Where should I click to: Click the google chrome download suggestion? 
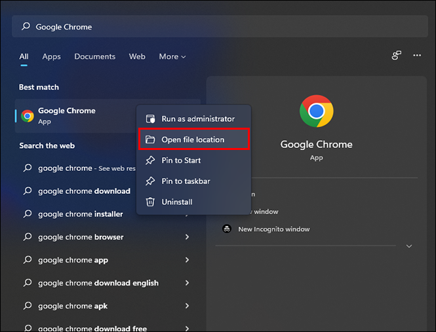point(84,191)
